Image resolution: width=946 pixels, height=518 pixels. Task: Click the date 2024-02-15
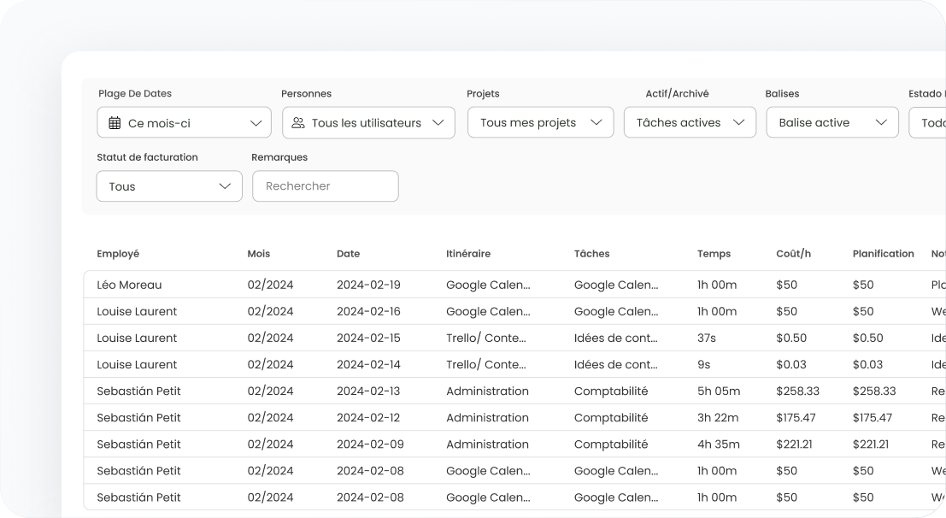[368, 338]
